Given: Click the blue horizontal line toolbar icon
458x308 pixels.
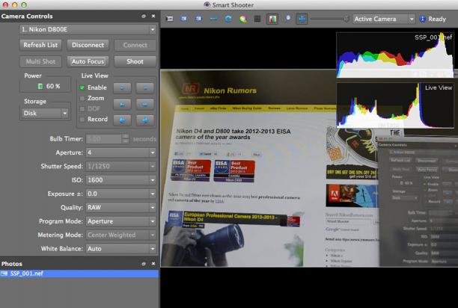Looking at the screenshot, I should pos(213,19).
